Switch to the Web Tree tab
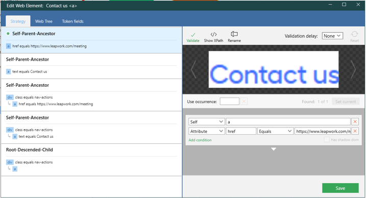The width and height of the screenshot is (366, 198). pos(44,21)
